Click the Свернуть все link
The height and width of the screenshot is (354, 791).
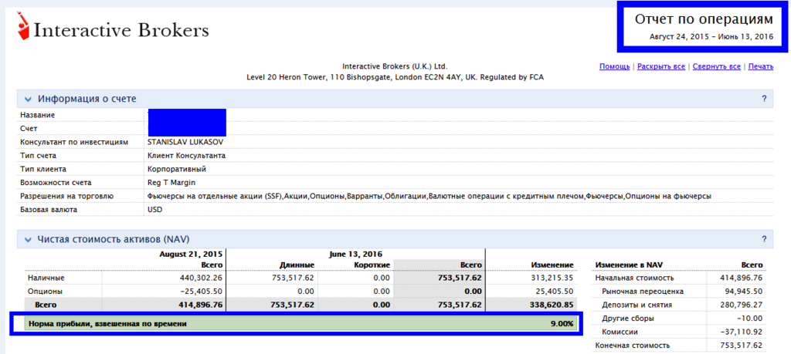click(716, 66)
